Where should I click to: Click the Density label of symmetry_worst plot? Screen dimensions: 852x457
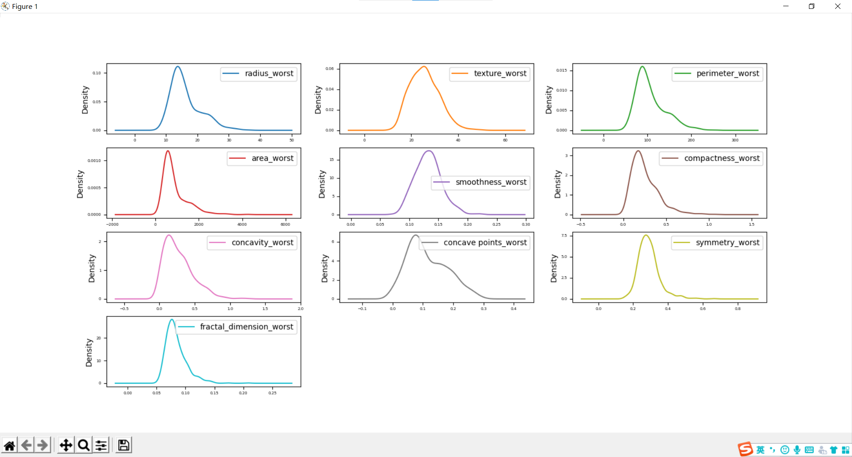[x=553, y=268]
